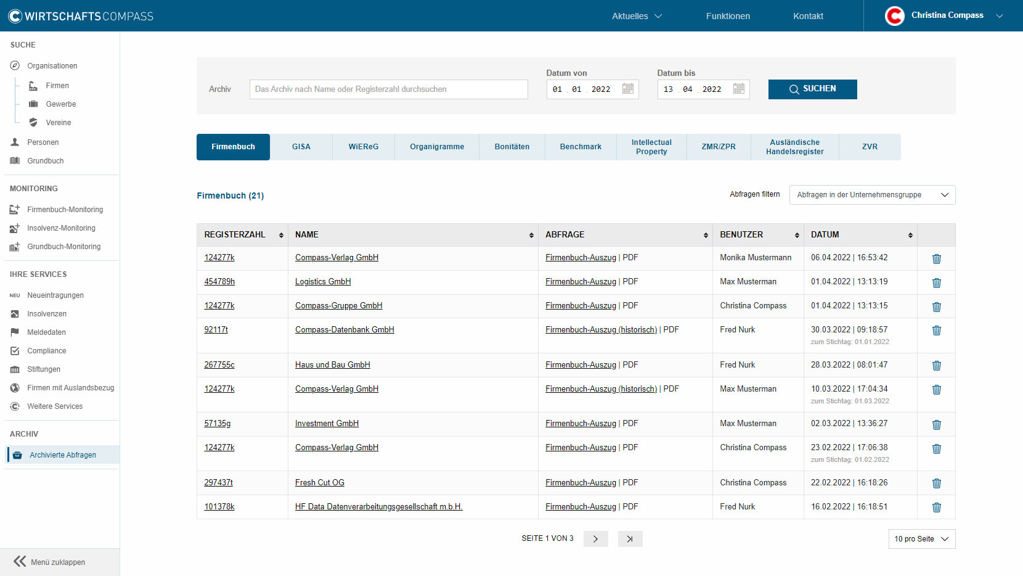Switch to the GISA tab
The height and width of the screenshot is (576, 1023).
coord(301,147)
